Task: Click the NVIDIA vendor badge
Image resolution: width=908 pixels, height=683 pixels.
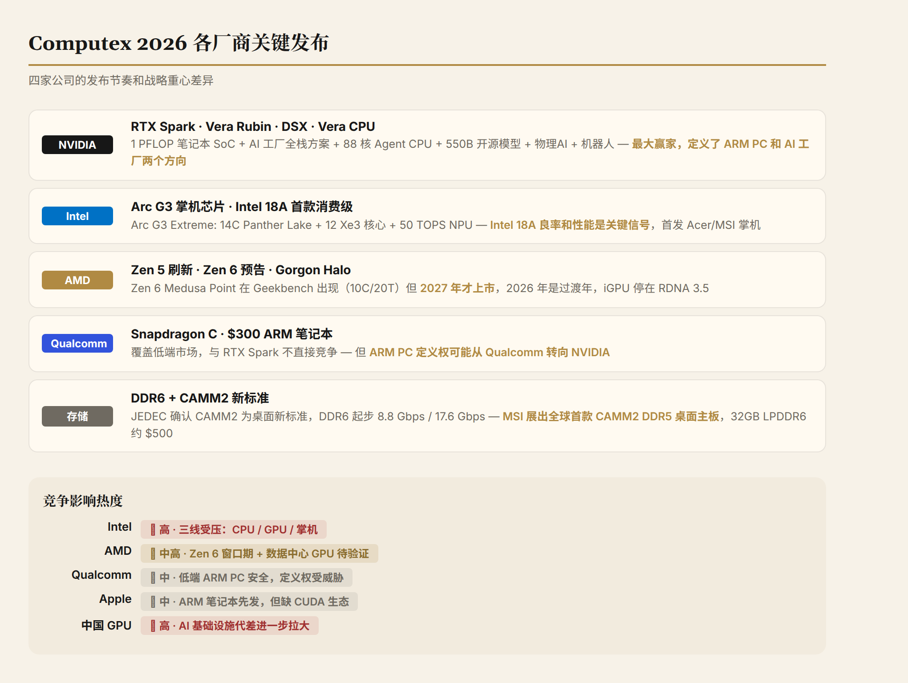Action: point(77,145)
